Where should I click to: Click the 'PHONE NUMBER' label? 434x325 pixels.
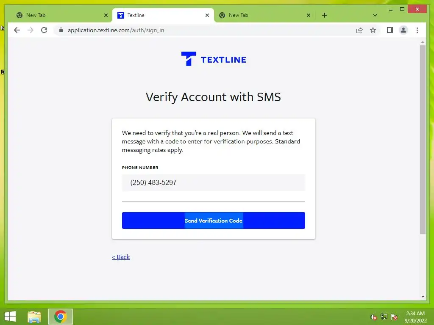[x=140, y=168]
